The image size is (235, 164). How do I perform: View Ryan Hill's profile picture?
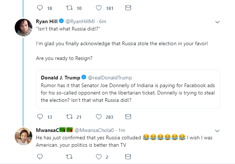click(23, 28)
